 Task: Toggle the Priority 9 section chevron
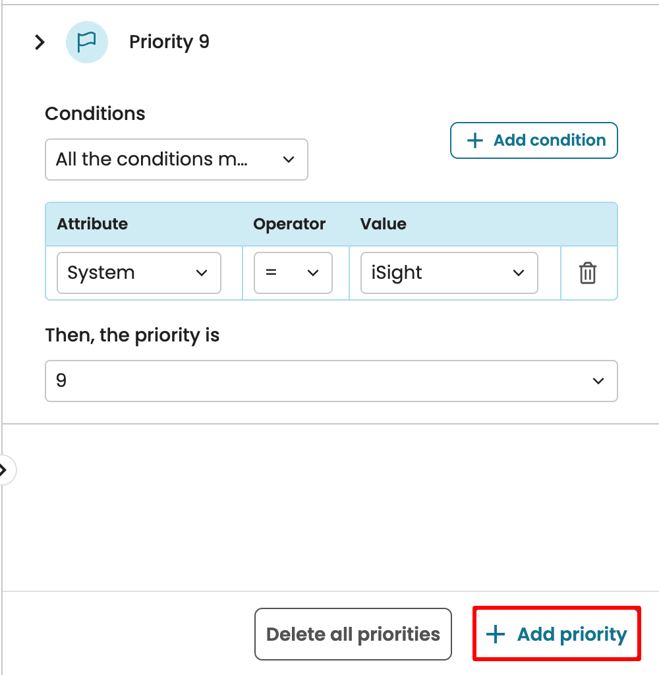click(x=40, y=42)
